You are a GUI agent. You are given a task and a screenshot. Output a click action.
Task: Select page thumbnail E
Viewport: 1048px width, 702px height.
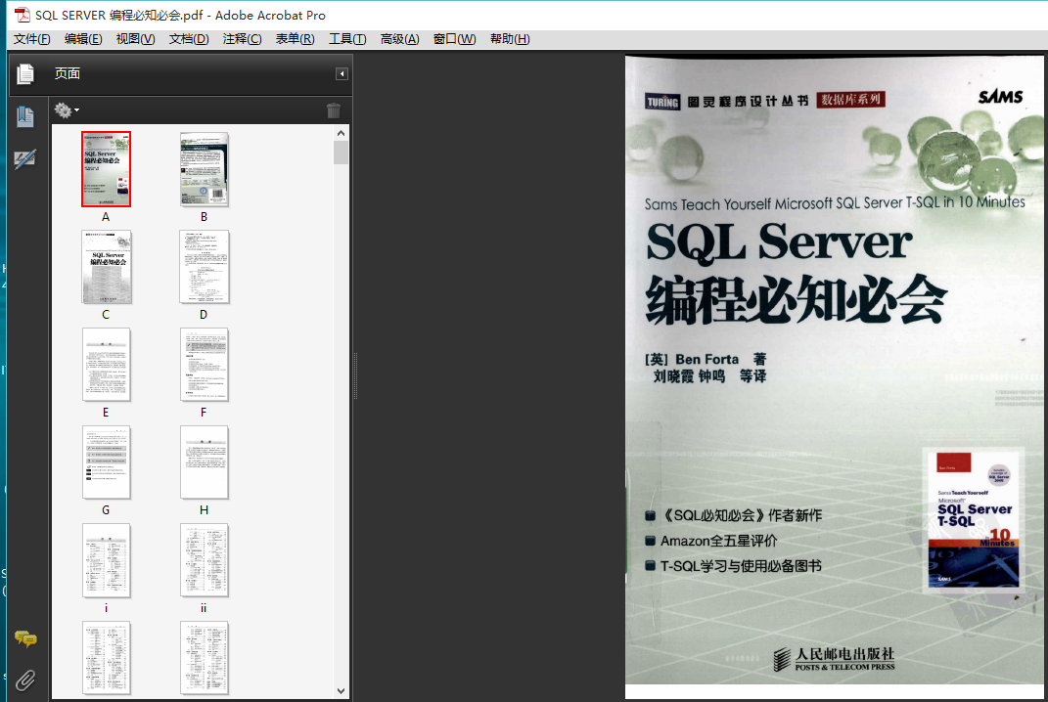point(107,365)
